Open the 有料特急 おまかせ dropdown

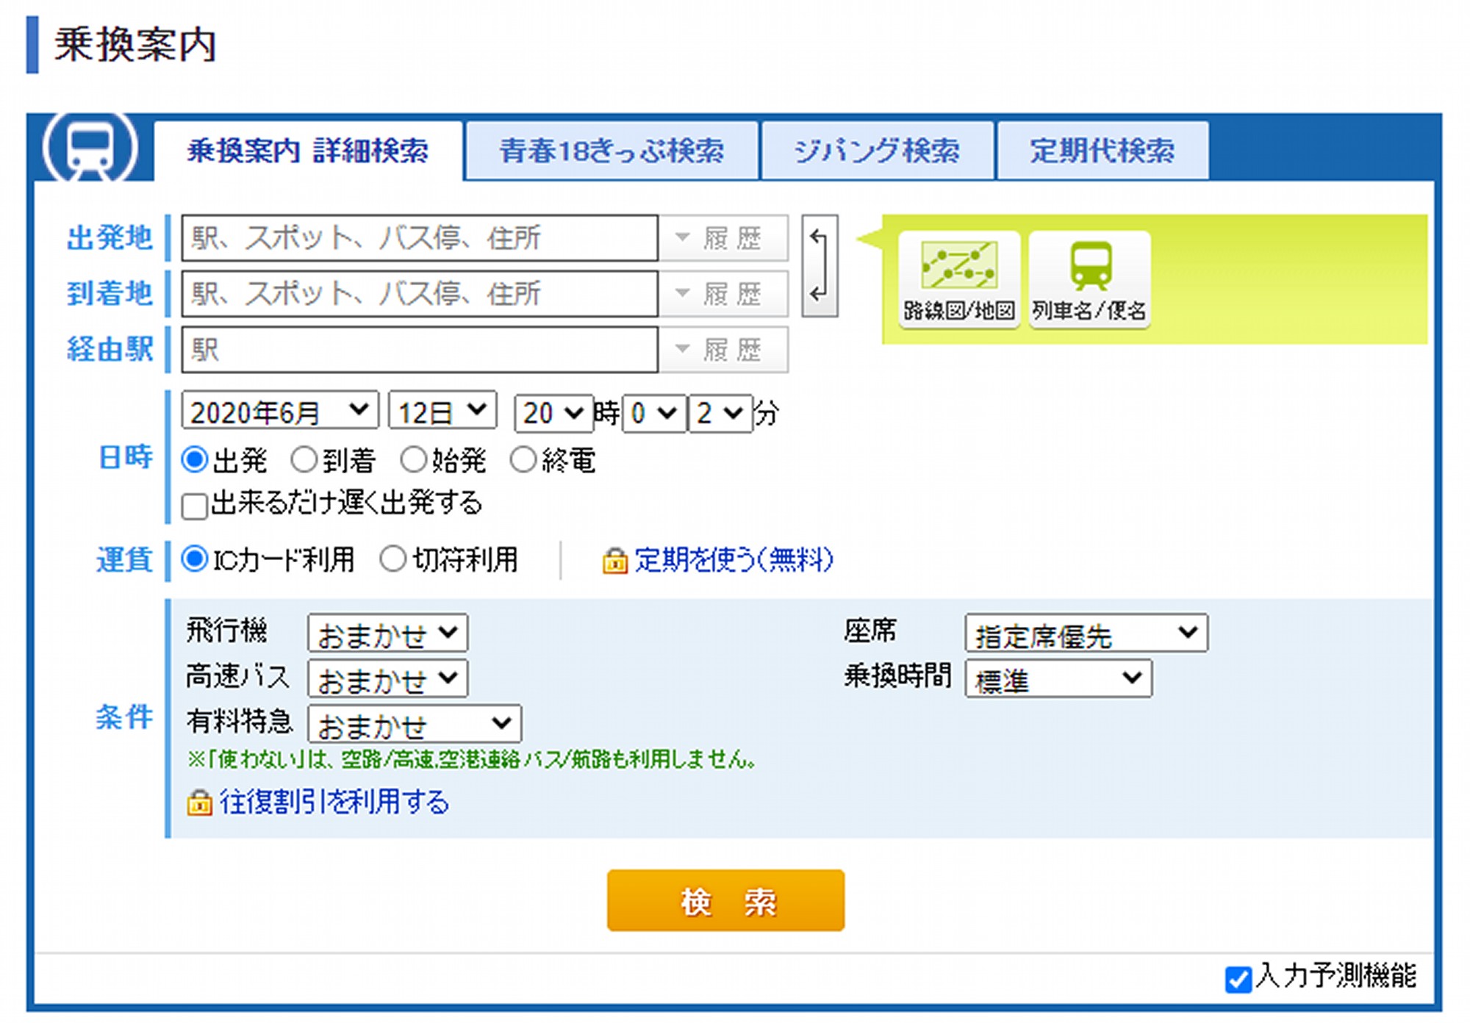(x=415, y=724)
